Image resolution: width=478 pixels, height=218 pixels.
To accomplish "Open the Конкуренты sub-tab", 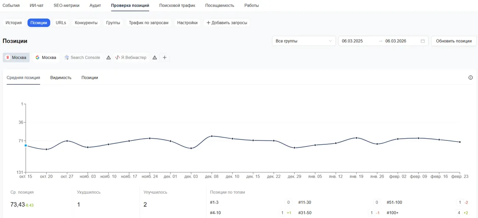I will (x=86, y=23).
